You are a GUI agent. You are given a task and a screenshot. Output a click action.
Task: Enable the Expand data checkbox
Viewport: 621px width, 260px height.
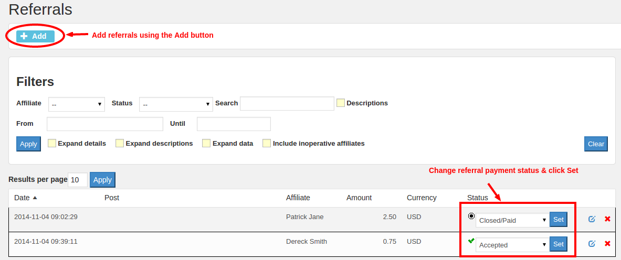coord(206,144)
